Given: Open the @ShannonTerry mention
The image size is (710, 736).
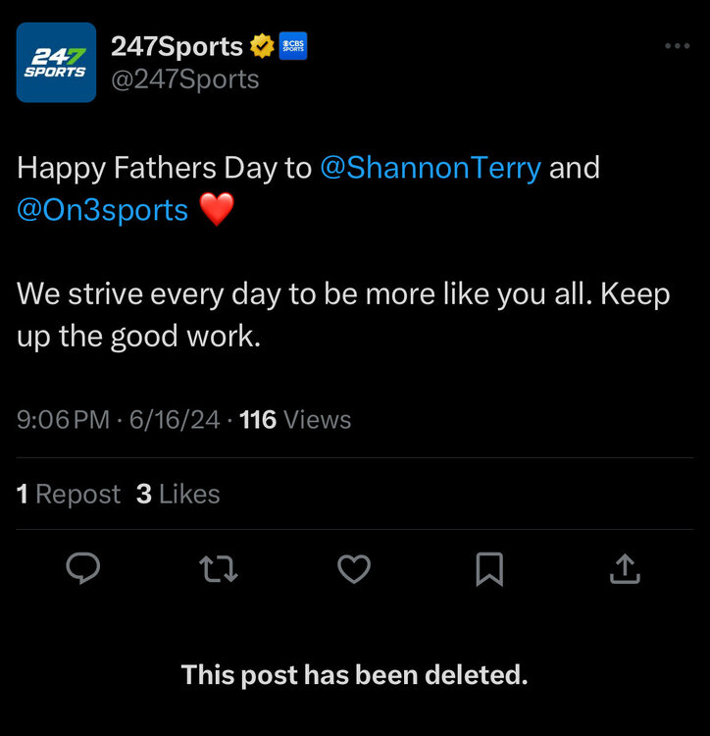Looking at the screenshot, I should click(431, 168).
